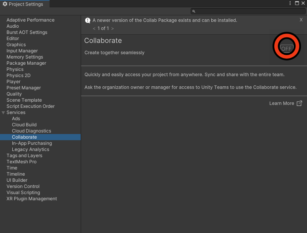The image size is (307, 233).
Task: Select Adaptive Performance settings
Action: (x=30, y=20)
